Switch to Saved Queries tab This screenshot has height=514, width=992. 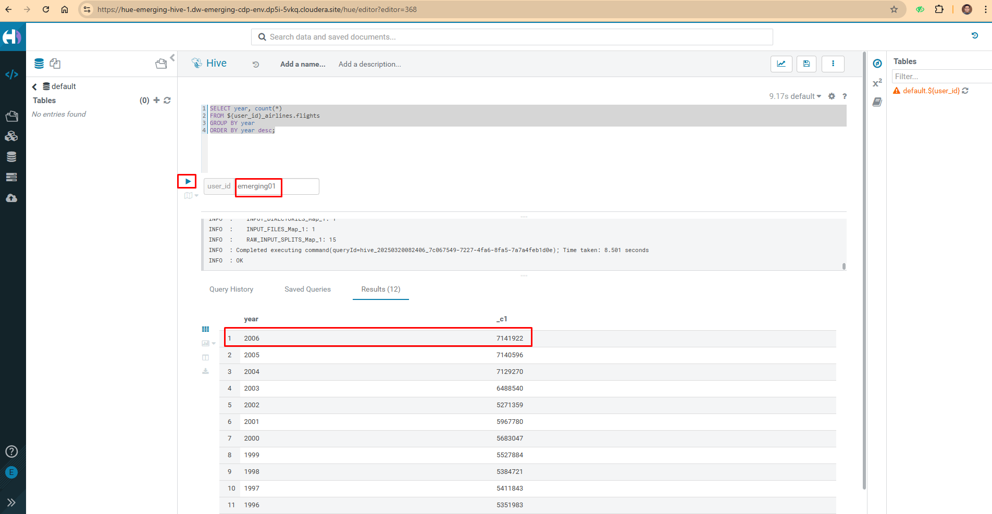point(307,289)
